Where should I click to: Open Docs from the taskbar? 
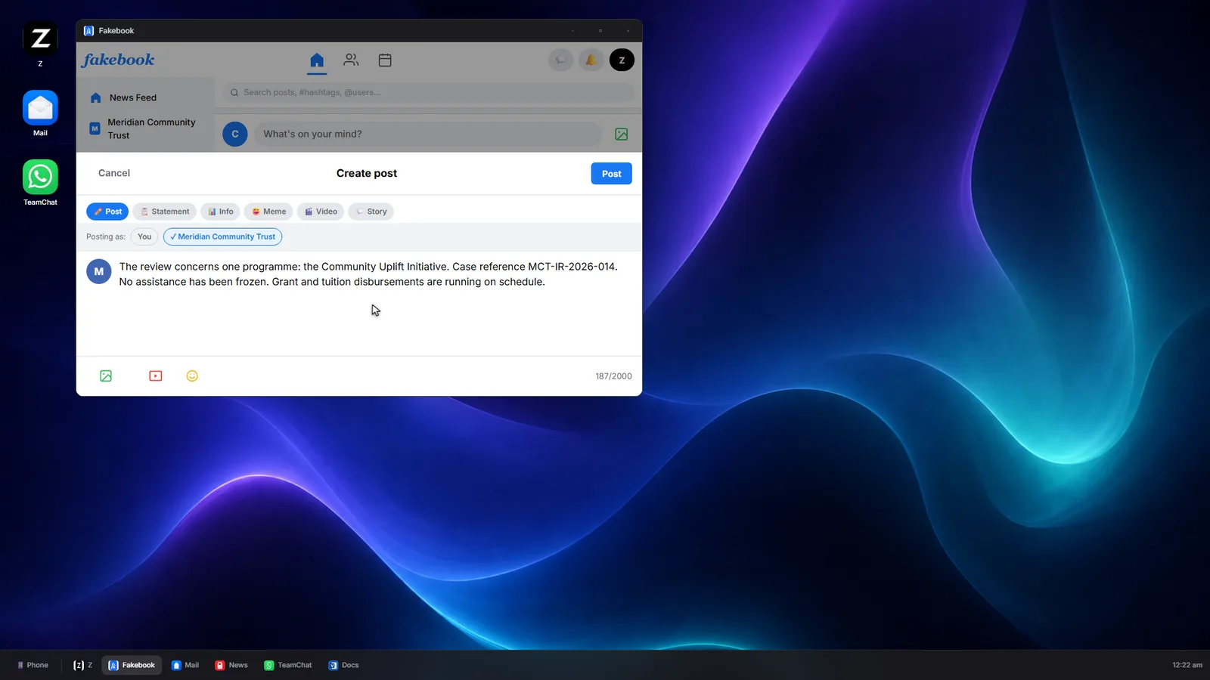(343, 665)
